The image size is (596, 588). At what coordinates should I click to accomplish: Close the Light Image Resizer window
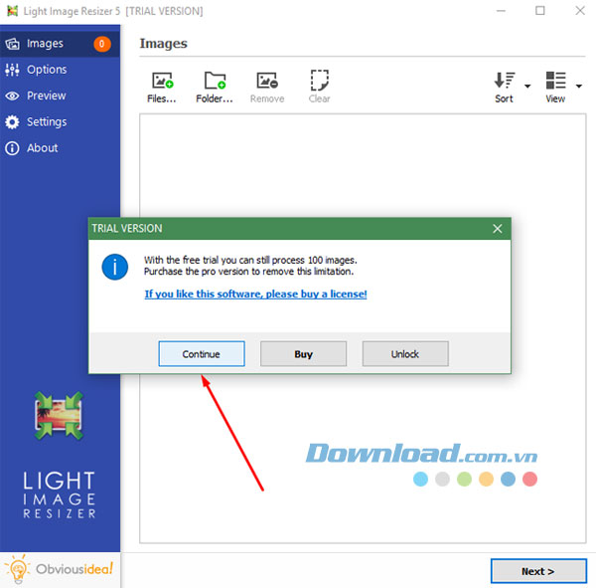point(580,11)
